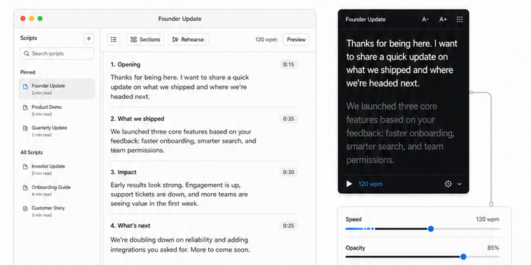This screenshot has width=531, height=265.
Task: Select the "4. What's next" heading
Action: pos(130,225)
